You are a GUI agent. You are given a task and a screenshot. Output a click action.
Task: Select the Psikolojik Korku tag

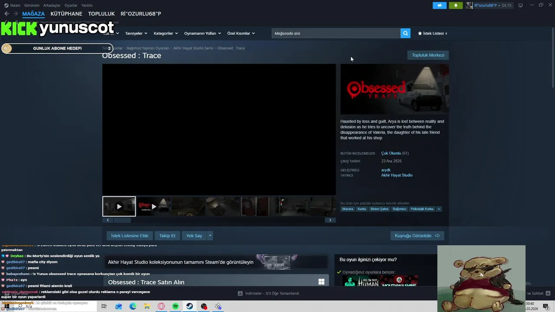422,209
